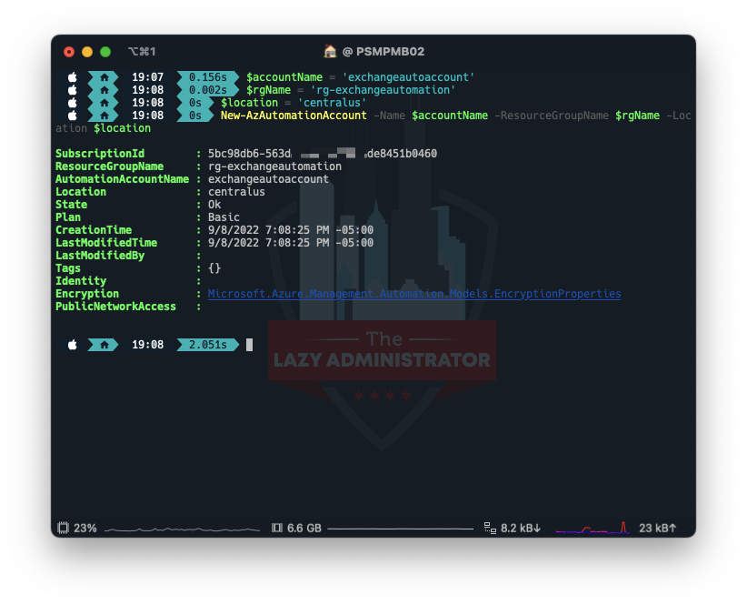Click the Encryption output label
The height and width of the screenshot is (605, 747).
pos(87,294)
